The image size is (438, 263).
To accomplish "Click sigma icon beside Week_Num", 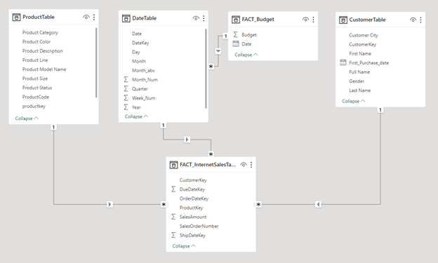I will click(126, 98).
